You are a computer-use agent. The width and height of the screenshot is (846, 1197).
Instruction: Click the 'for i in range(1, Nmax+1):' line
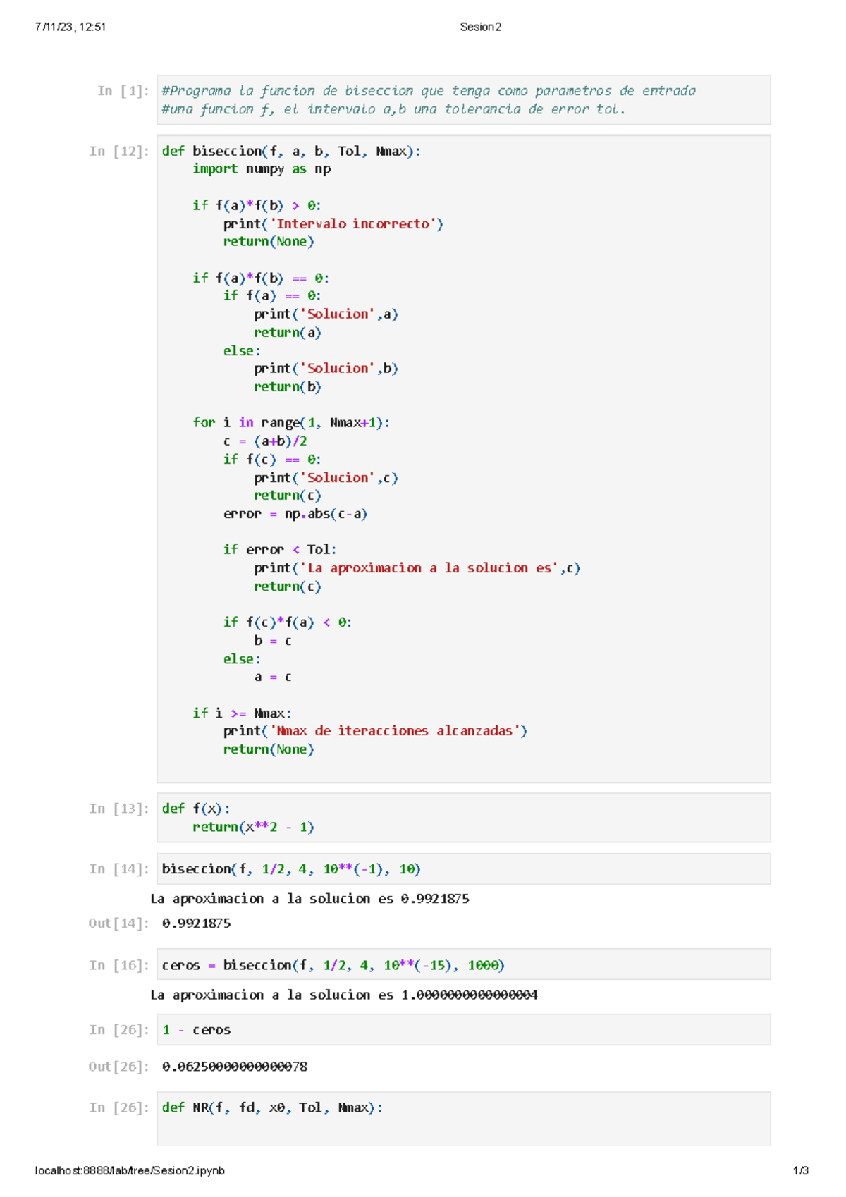tap(291, 422)
